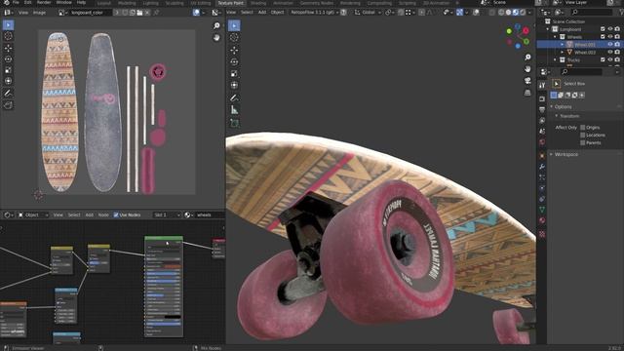This screenshot has height=351, width=624.
Task: Hide Wheel.002 with its eye icon
Action: click(610, 52)
